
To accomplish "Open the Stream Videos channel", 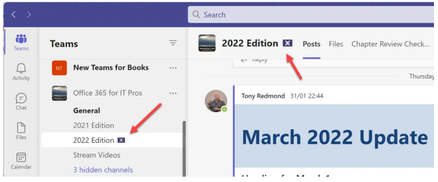I will pos(96,155).
